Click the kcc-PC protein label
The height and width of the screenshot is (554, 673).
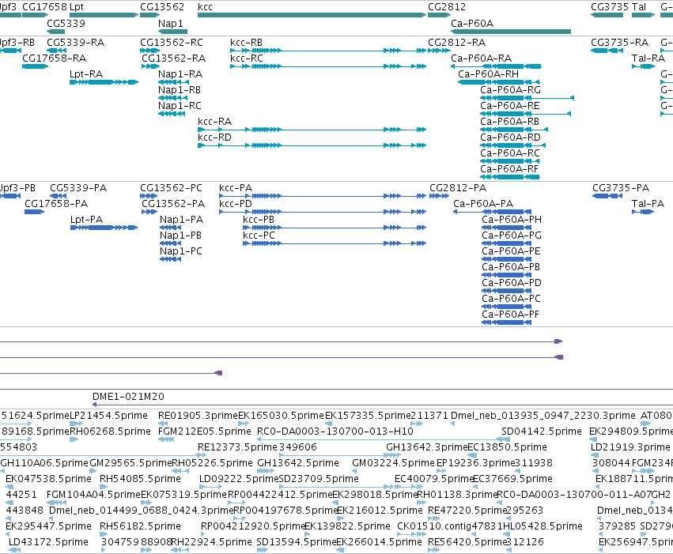(259, 236)
